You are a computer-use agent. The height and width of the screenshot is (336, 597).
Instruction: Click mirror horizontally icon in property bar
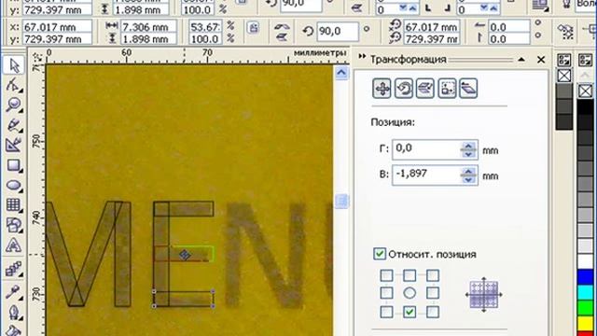click(x=282, y=27)
